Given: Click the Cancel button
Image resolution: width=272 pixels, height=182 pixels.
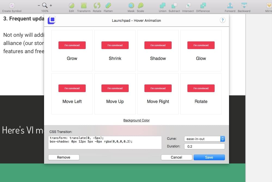Looking at the screenshot, I should 177,157.
